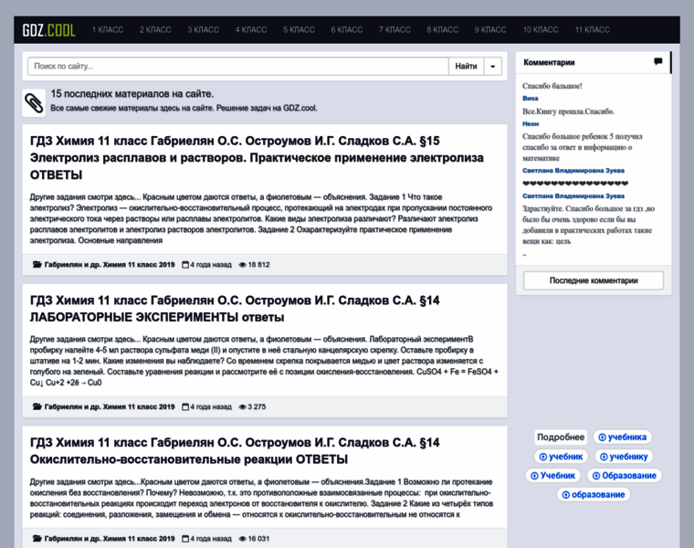
Task: Go to the 9 КЛАСС section
Action: 490,29
